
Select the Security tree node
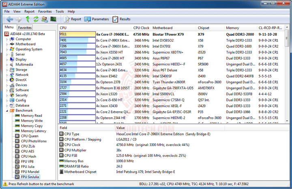point(21,95)
